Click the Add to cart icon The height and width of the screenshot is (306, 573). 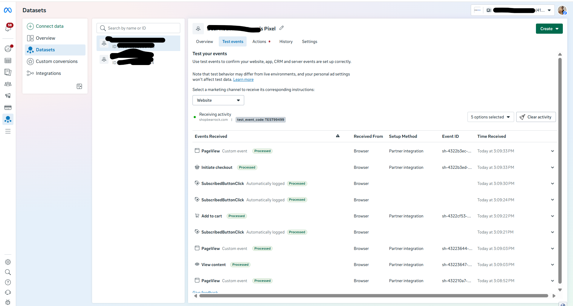[x=197, y=216]
